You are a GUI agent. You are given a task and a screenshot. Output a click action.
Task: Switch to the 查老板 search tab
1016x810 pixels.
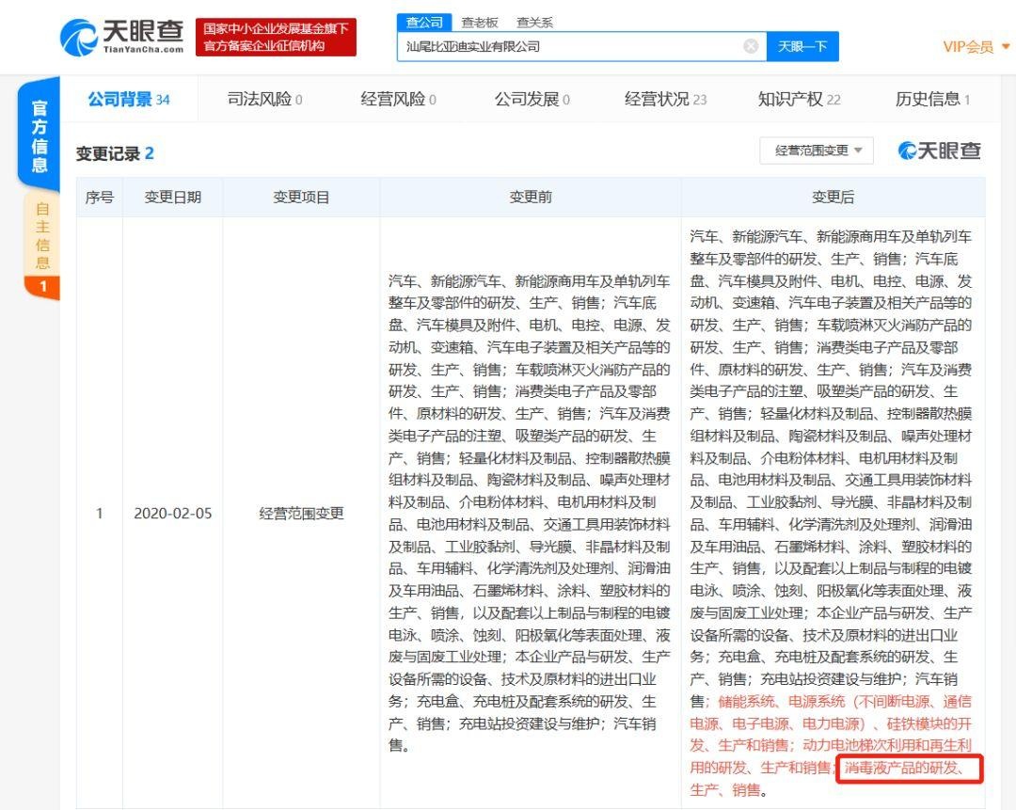click(479, 23)
